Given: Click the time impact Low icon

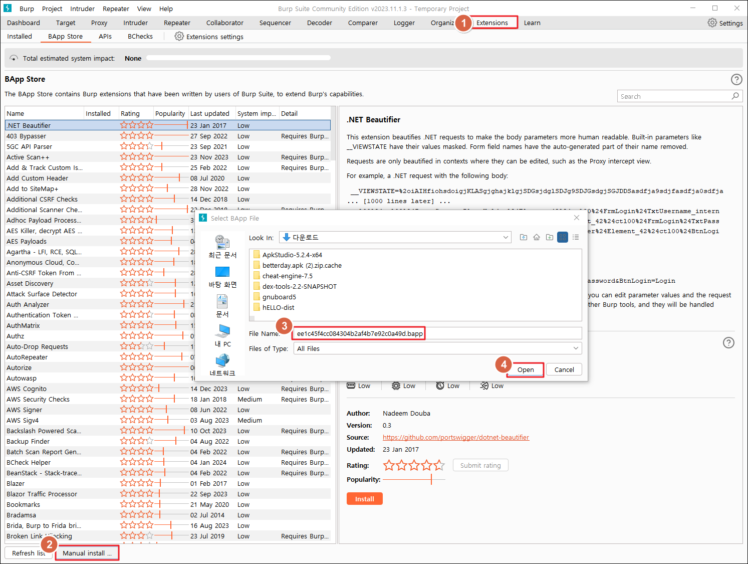Looking at the screenshot, I should tap(440, 386).
